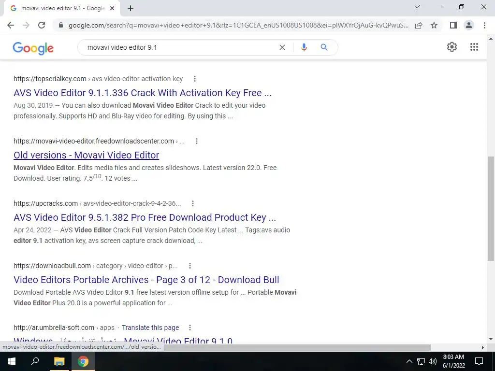Submit search with magnifier icon
This screenshot has width=495, height=371.
[x=324, y=47]
